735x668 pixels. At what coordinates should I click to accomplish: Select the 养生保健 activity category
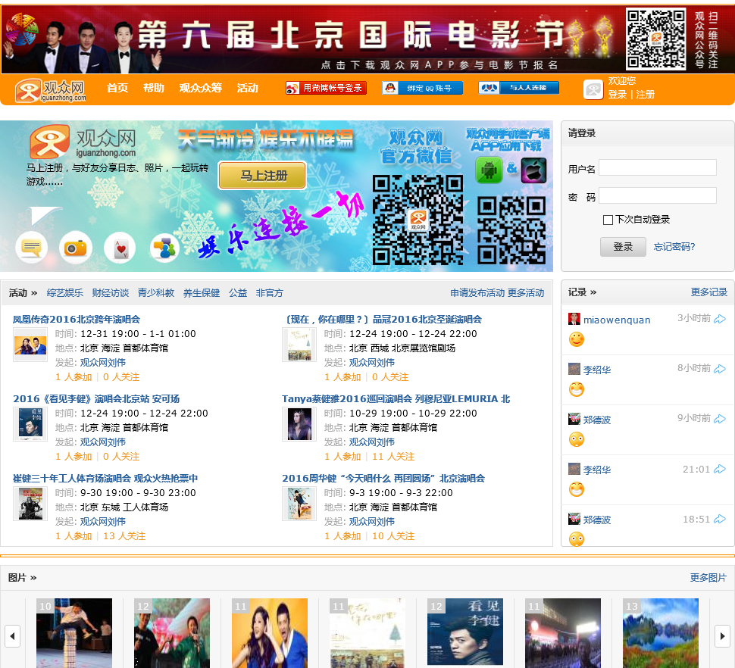point(202,293)
